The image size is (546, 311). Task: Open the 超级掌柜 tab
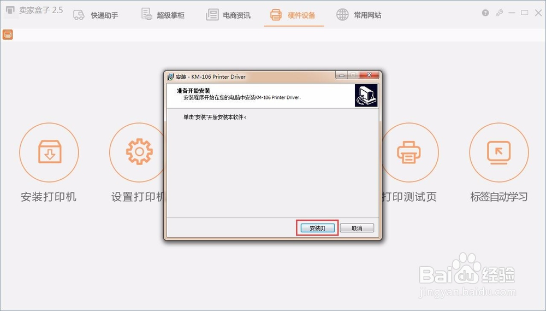[x=163, y=15]
